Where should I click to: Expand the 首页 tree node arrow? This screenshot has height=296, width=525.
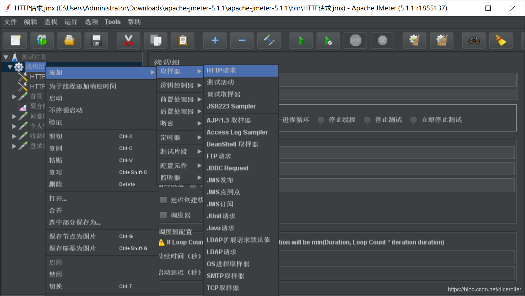pyautogui.click(x=14, y=96)
